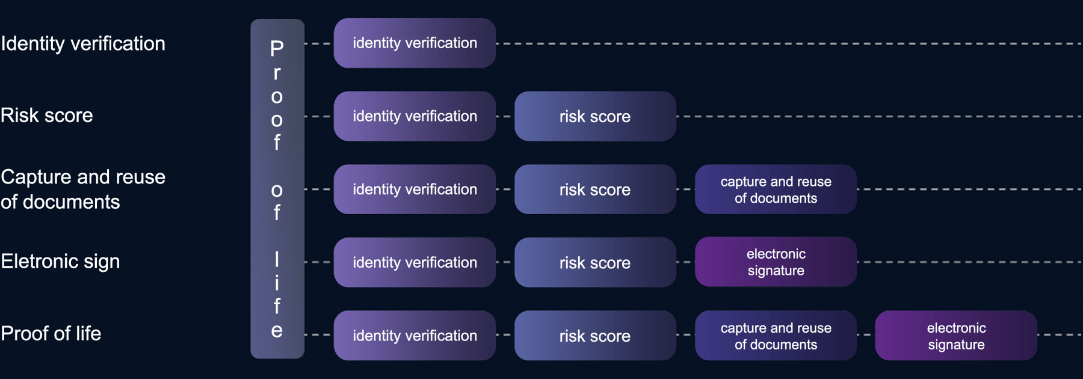The width and height of the screenshot is (1083, 379).
Task: Click electronic signature pill in the Eletronic sign row
Action: point(776,262)
